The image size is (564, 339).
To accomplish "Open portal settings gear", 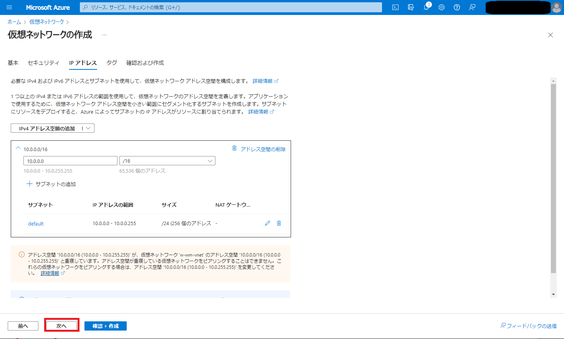I will pyautogui.click(x=442, y=7).
